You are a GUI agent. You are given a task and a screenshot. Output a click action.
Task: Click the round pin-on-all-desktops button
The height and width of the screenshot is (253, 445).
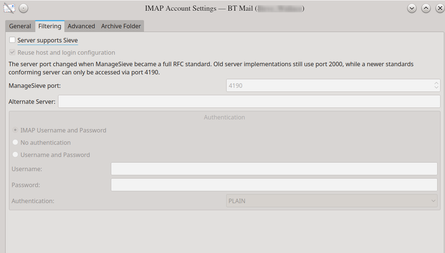click(23, 8)
